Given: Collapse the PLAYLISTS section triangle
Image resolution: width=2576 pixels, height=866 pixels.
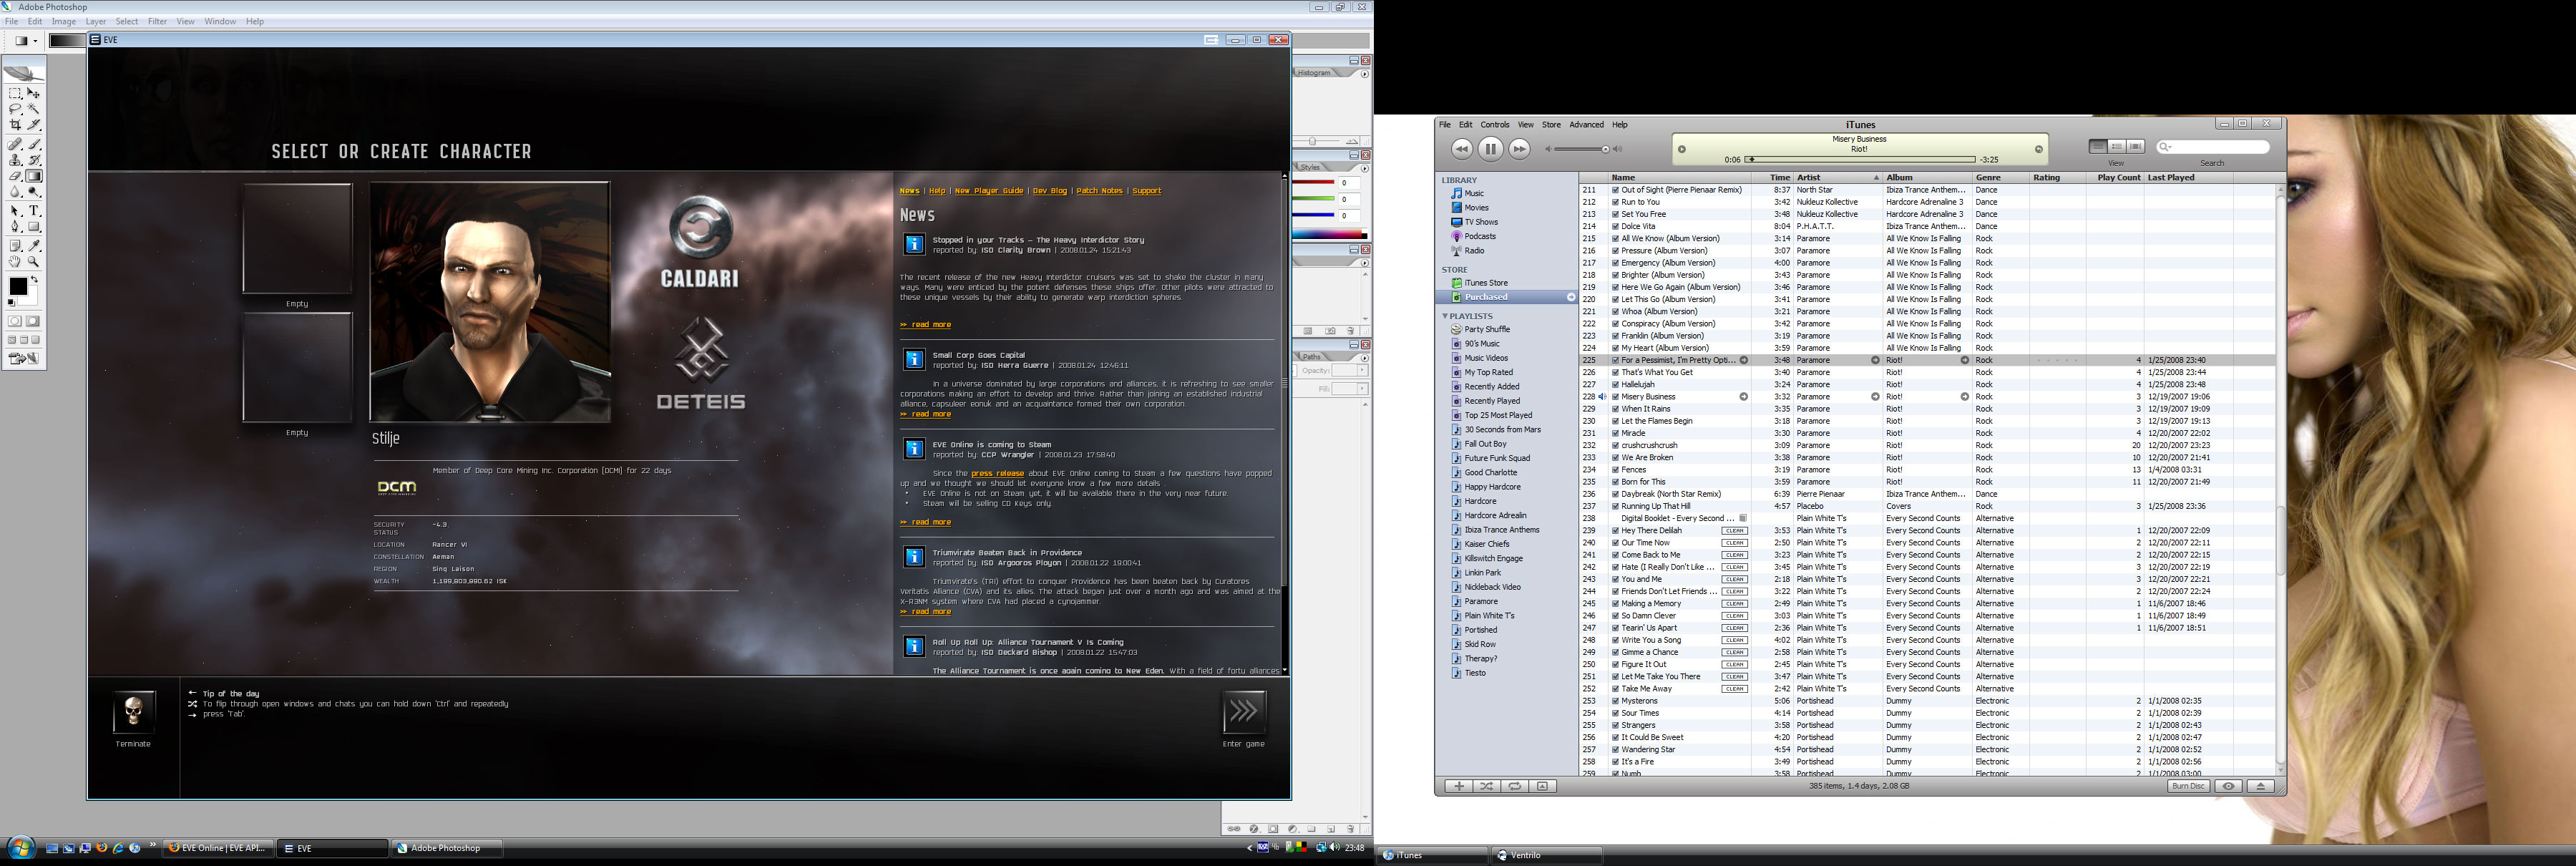Looking at the screenshot, I should (x=1445, y=316).
